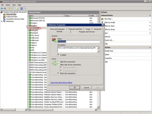Click the green check icon for SQL Server
The image size is (152, 114).
tap(30, 35)
